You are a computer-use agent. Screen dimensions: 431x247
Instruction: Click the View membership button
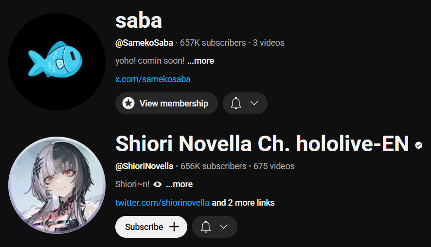tap(166, 103)
